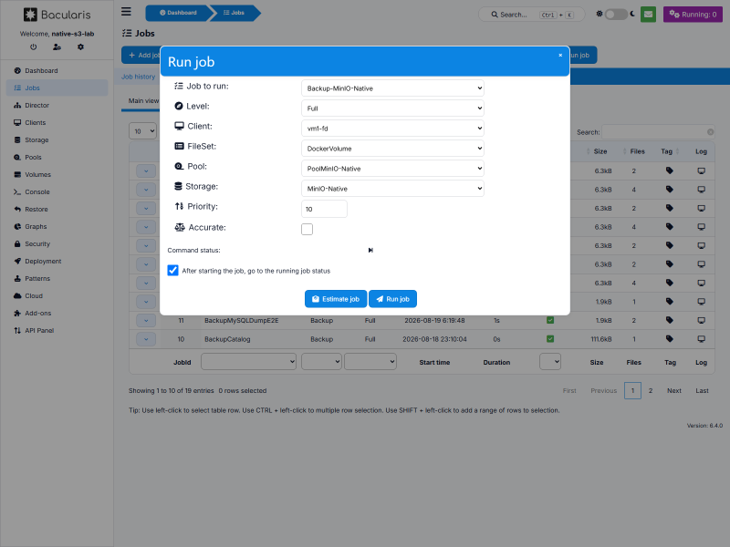Open Console in the sidebar
The width and height of the screenshot is (730, 547).
click(x=57, y=191)
